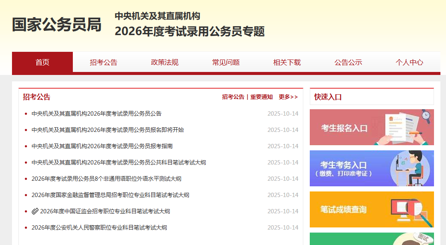Open 考生报名入口 banner
Screen dimensions: 446x245
(x=371, y=127)
